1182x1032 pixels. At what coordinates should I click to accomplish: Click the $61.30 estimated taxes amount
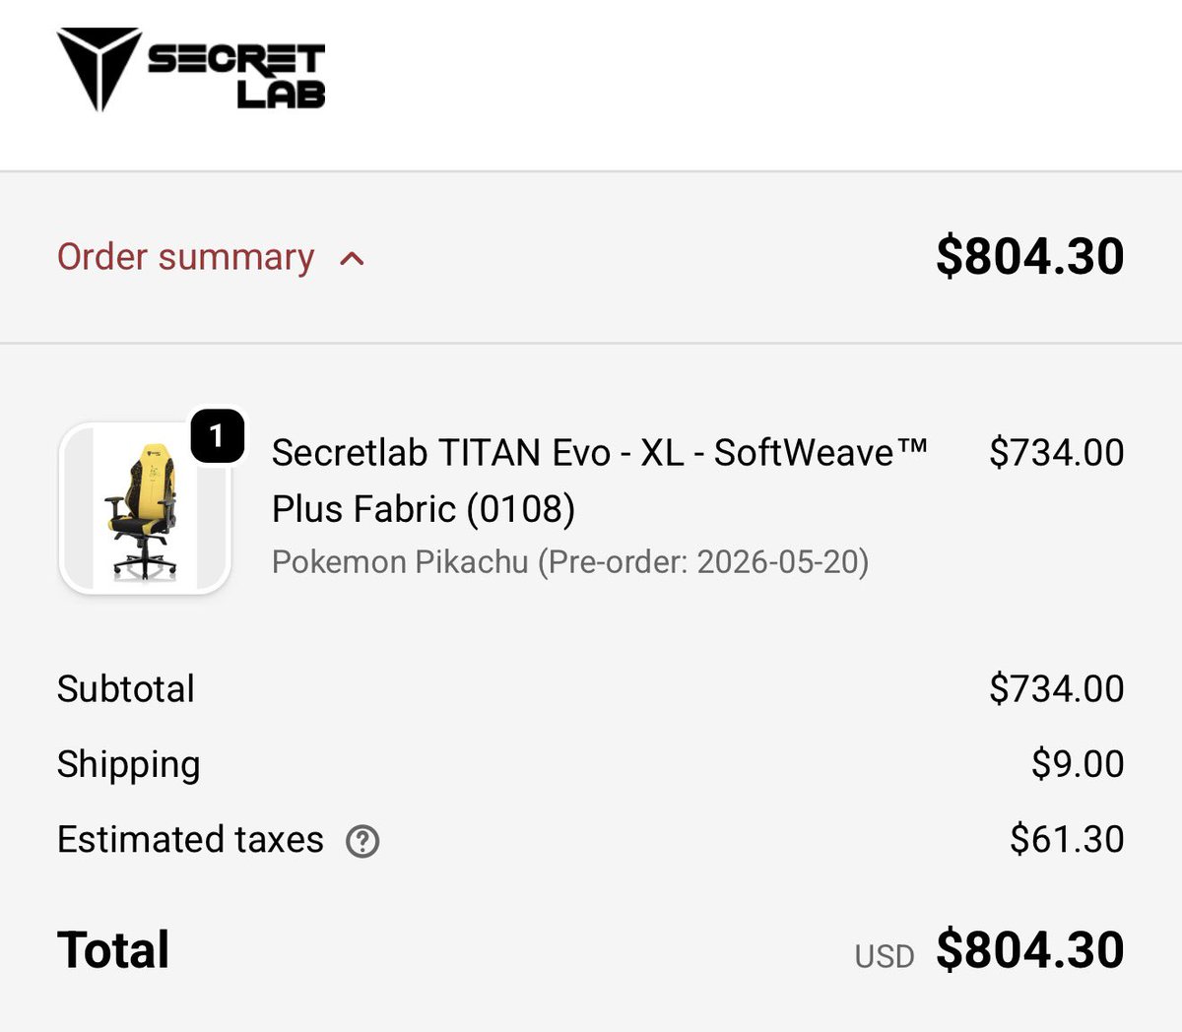click(x=1067, y=840)
